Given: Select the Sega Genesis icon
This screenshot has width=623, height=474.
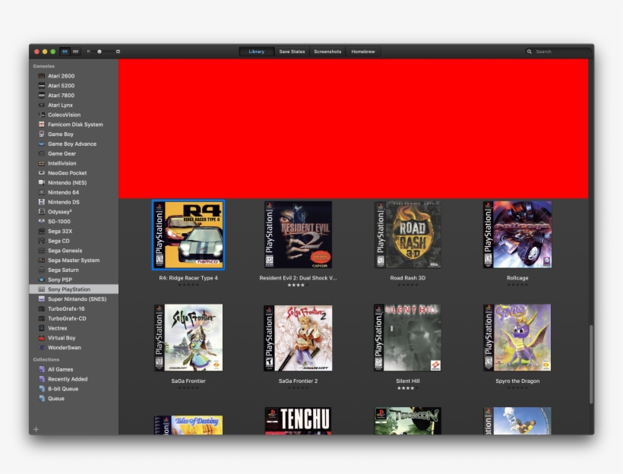Looking at the screenshot, I should tap(41, 251).
